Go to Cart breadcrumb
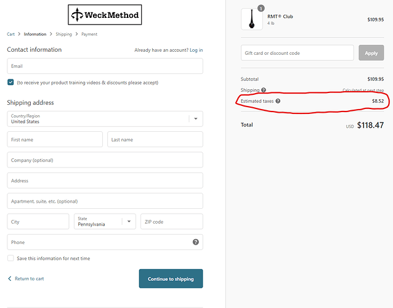Screen dimensions: 393x308 point(11,34)
